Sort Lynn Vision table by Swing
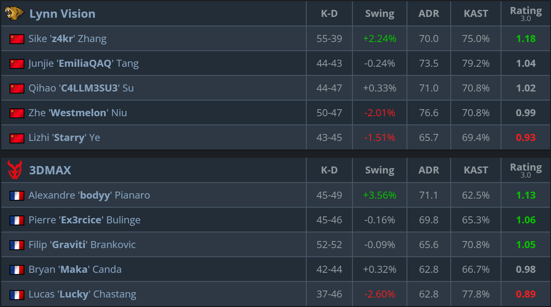551x307 pixels. click(x=380, y=14)
